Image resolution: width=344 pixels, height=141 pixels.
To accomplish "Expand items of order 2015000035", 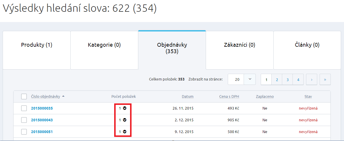I will (124, 108).
